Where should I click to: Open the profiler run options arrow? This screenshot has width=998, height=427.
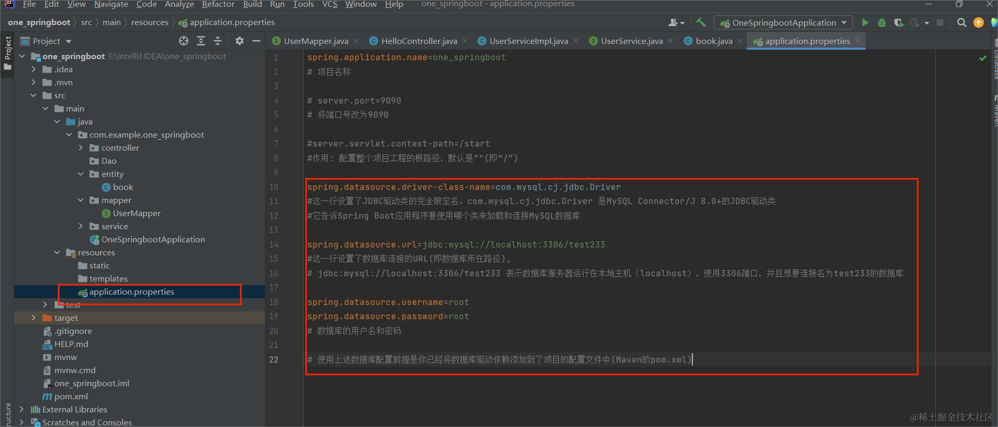click(927, 23)
